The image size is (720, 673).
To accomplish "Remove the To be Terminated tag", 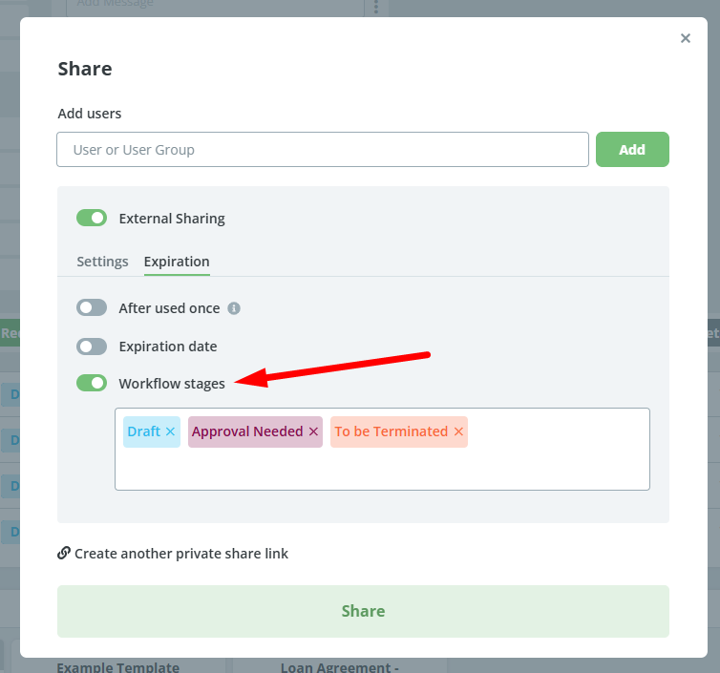I will tap(458, 431).
